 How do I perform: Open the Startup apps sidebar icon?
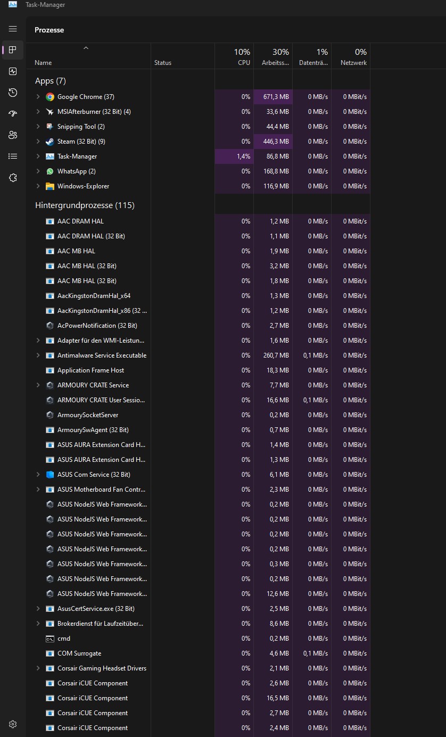[13, 114]
